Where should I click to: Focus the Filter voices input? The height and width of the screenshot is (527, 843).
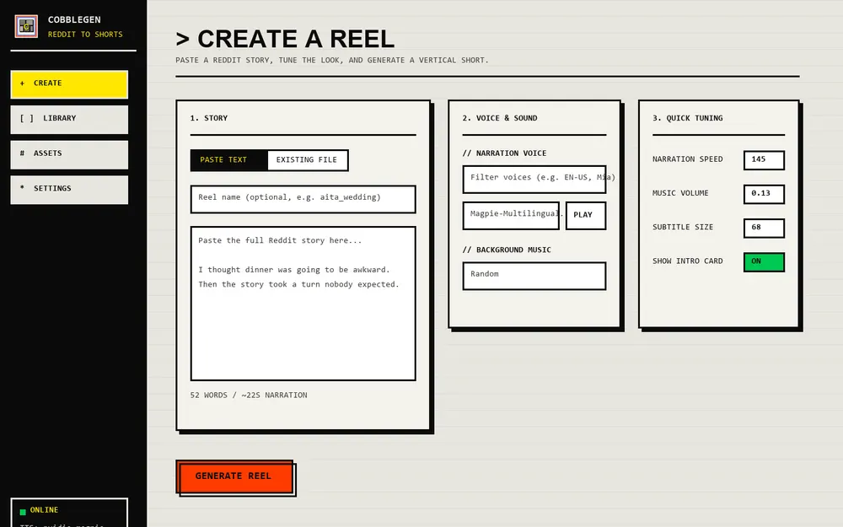coord(534,179)
